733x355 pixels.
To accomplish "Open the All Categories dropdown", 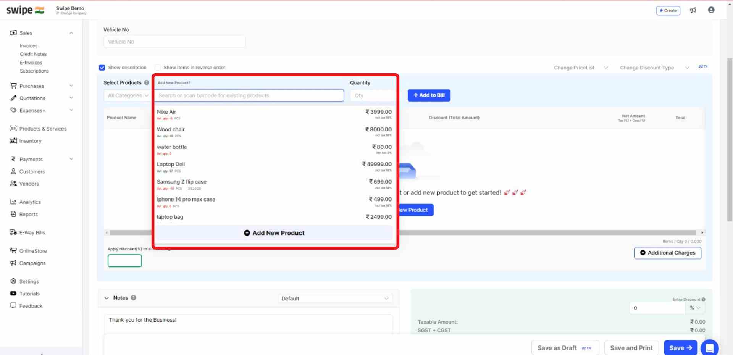I will coord(128,95).
